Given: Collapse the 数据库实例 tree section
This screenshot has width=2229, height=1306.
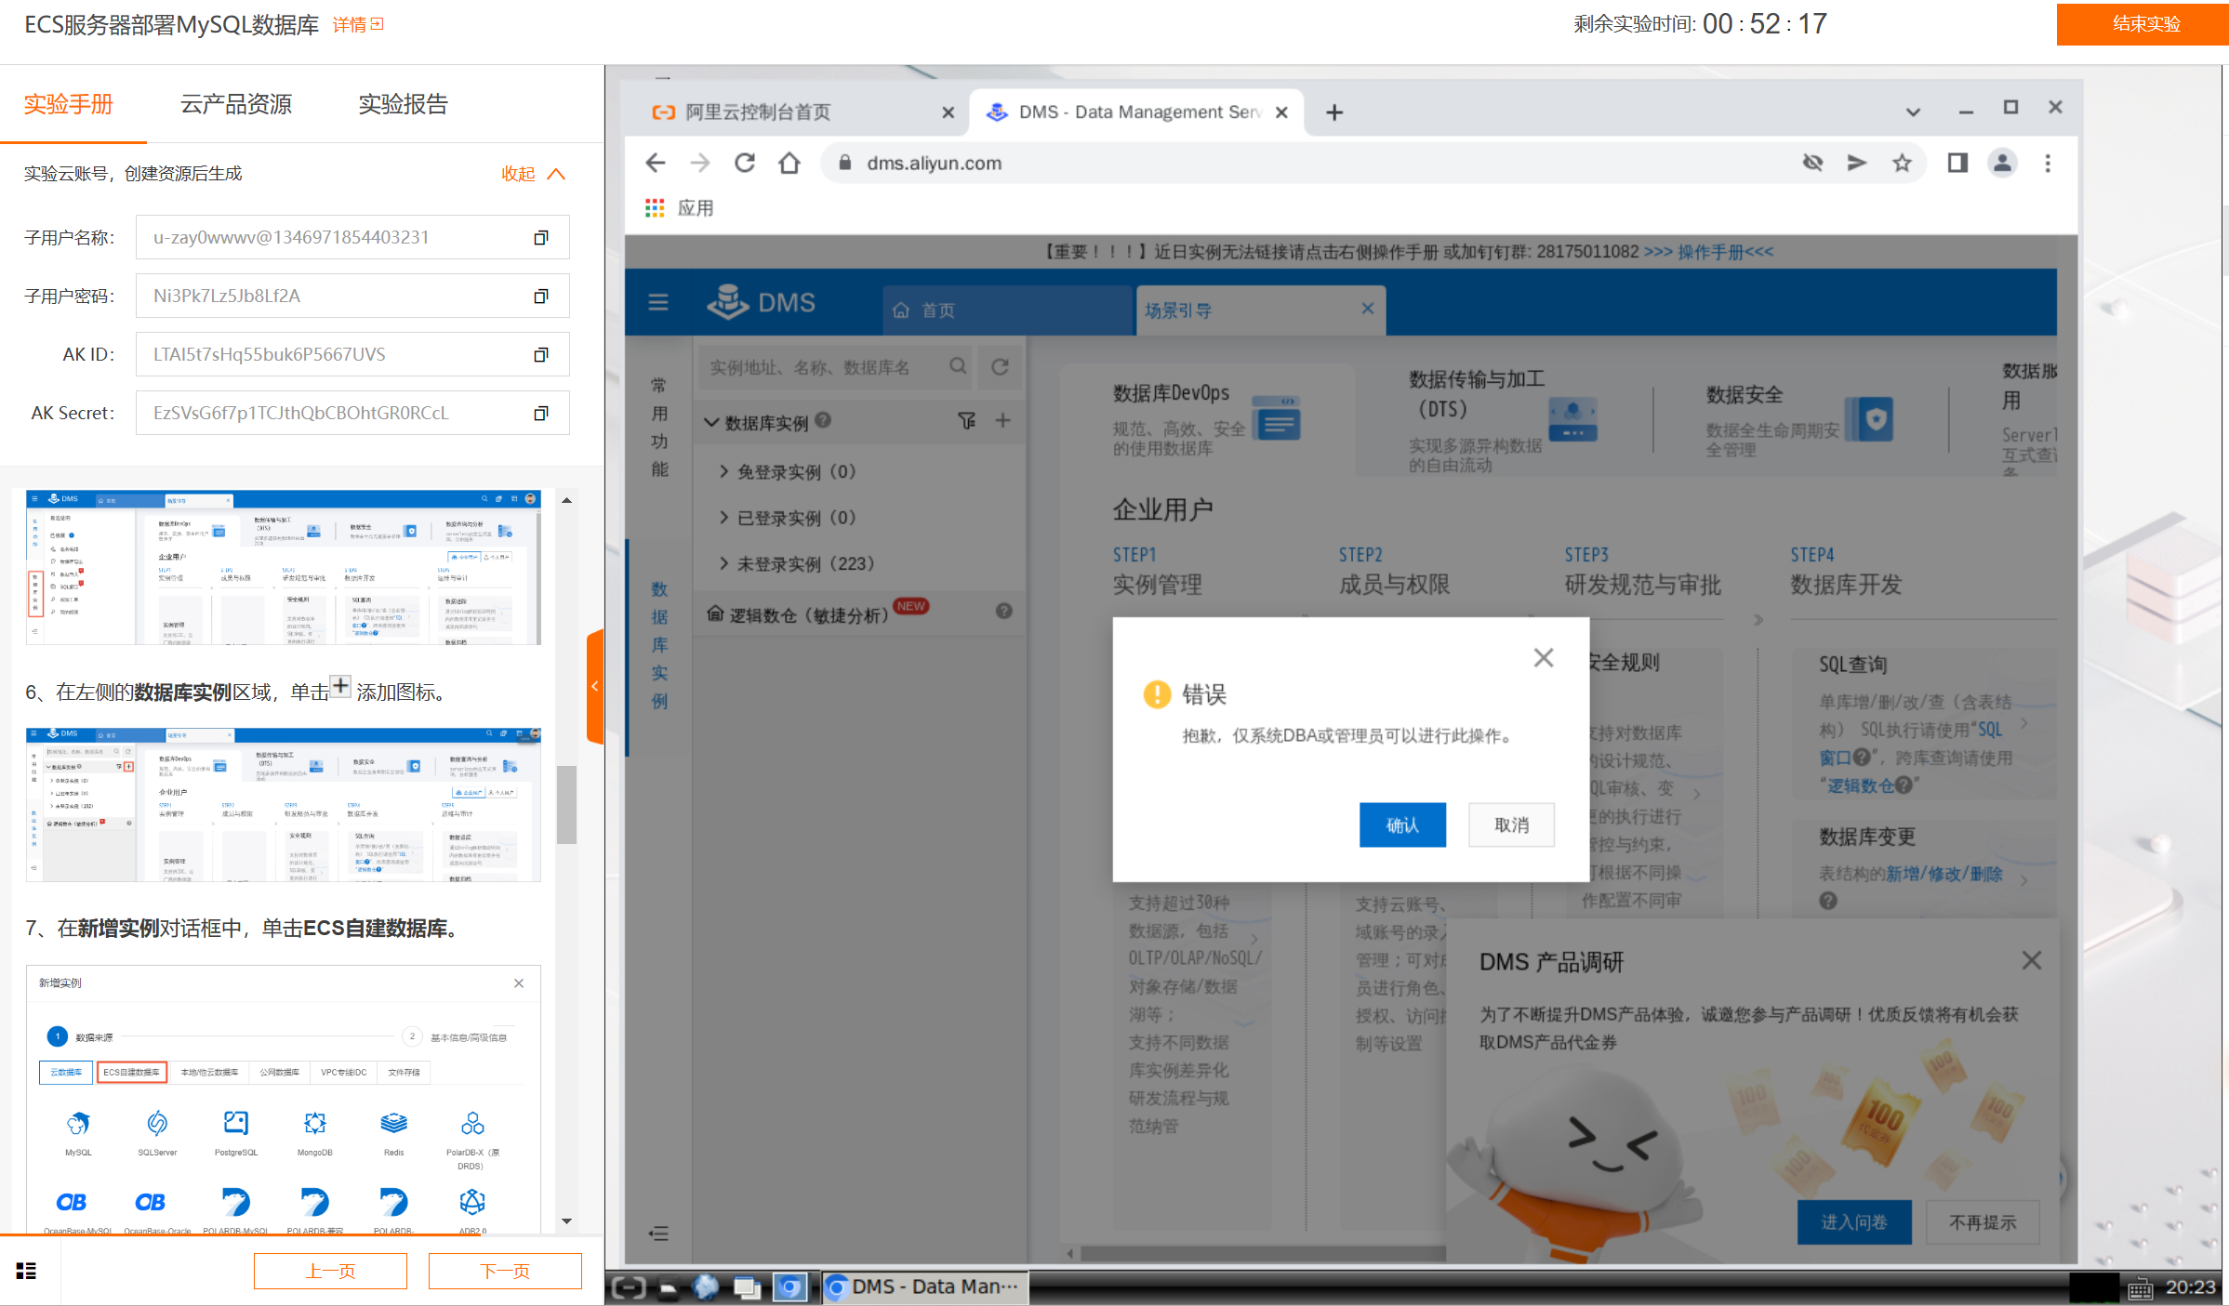Looking at the screenshot, I should click(711, 423).
